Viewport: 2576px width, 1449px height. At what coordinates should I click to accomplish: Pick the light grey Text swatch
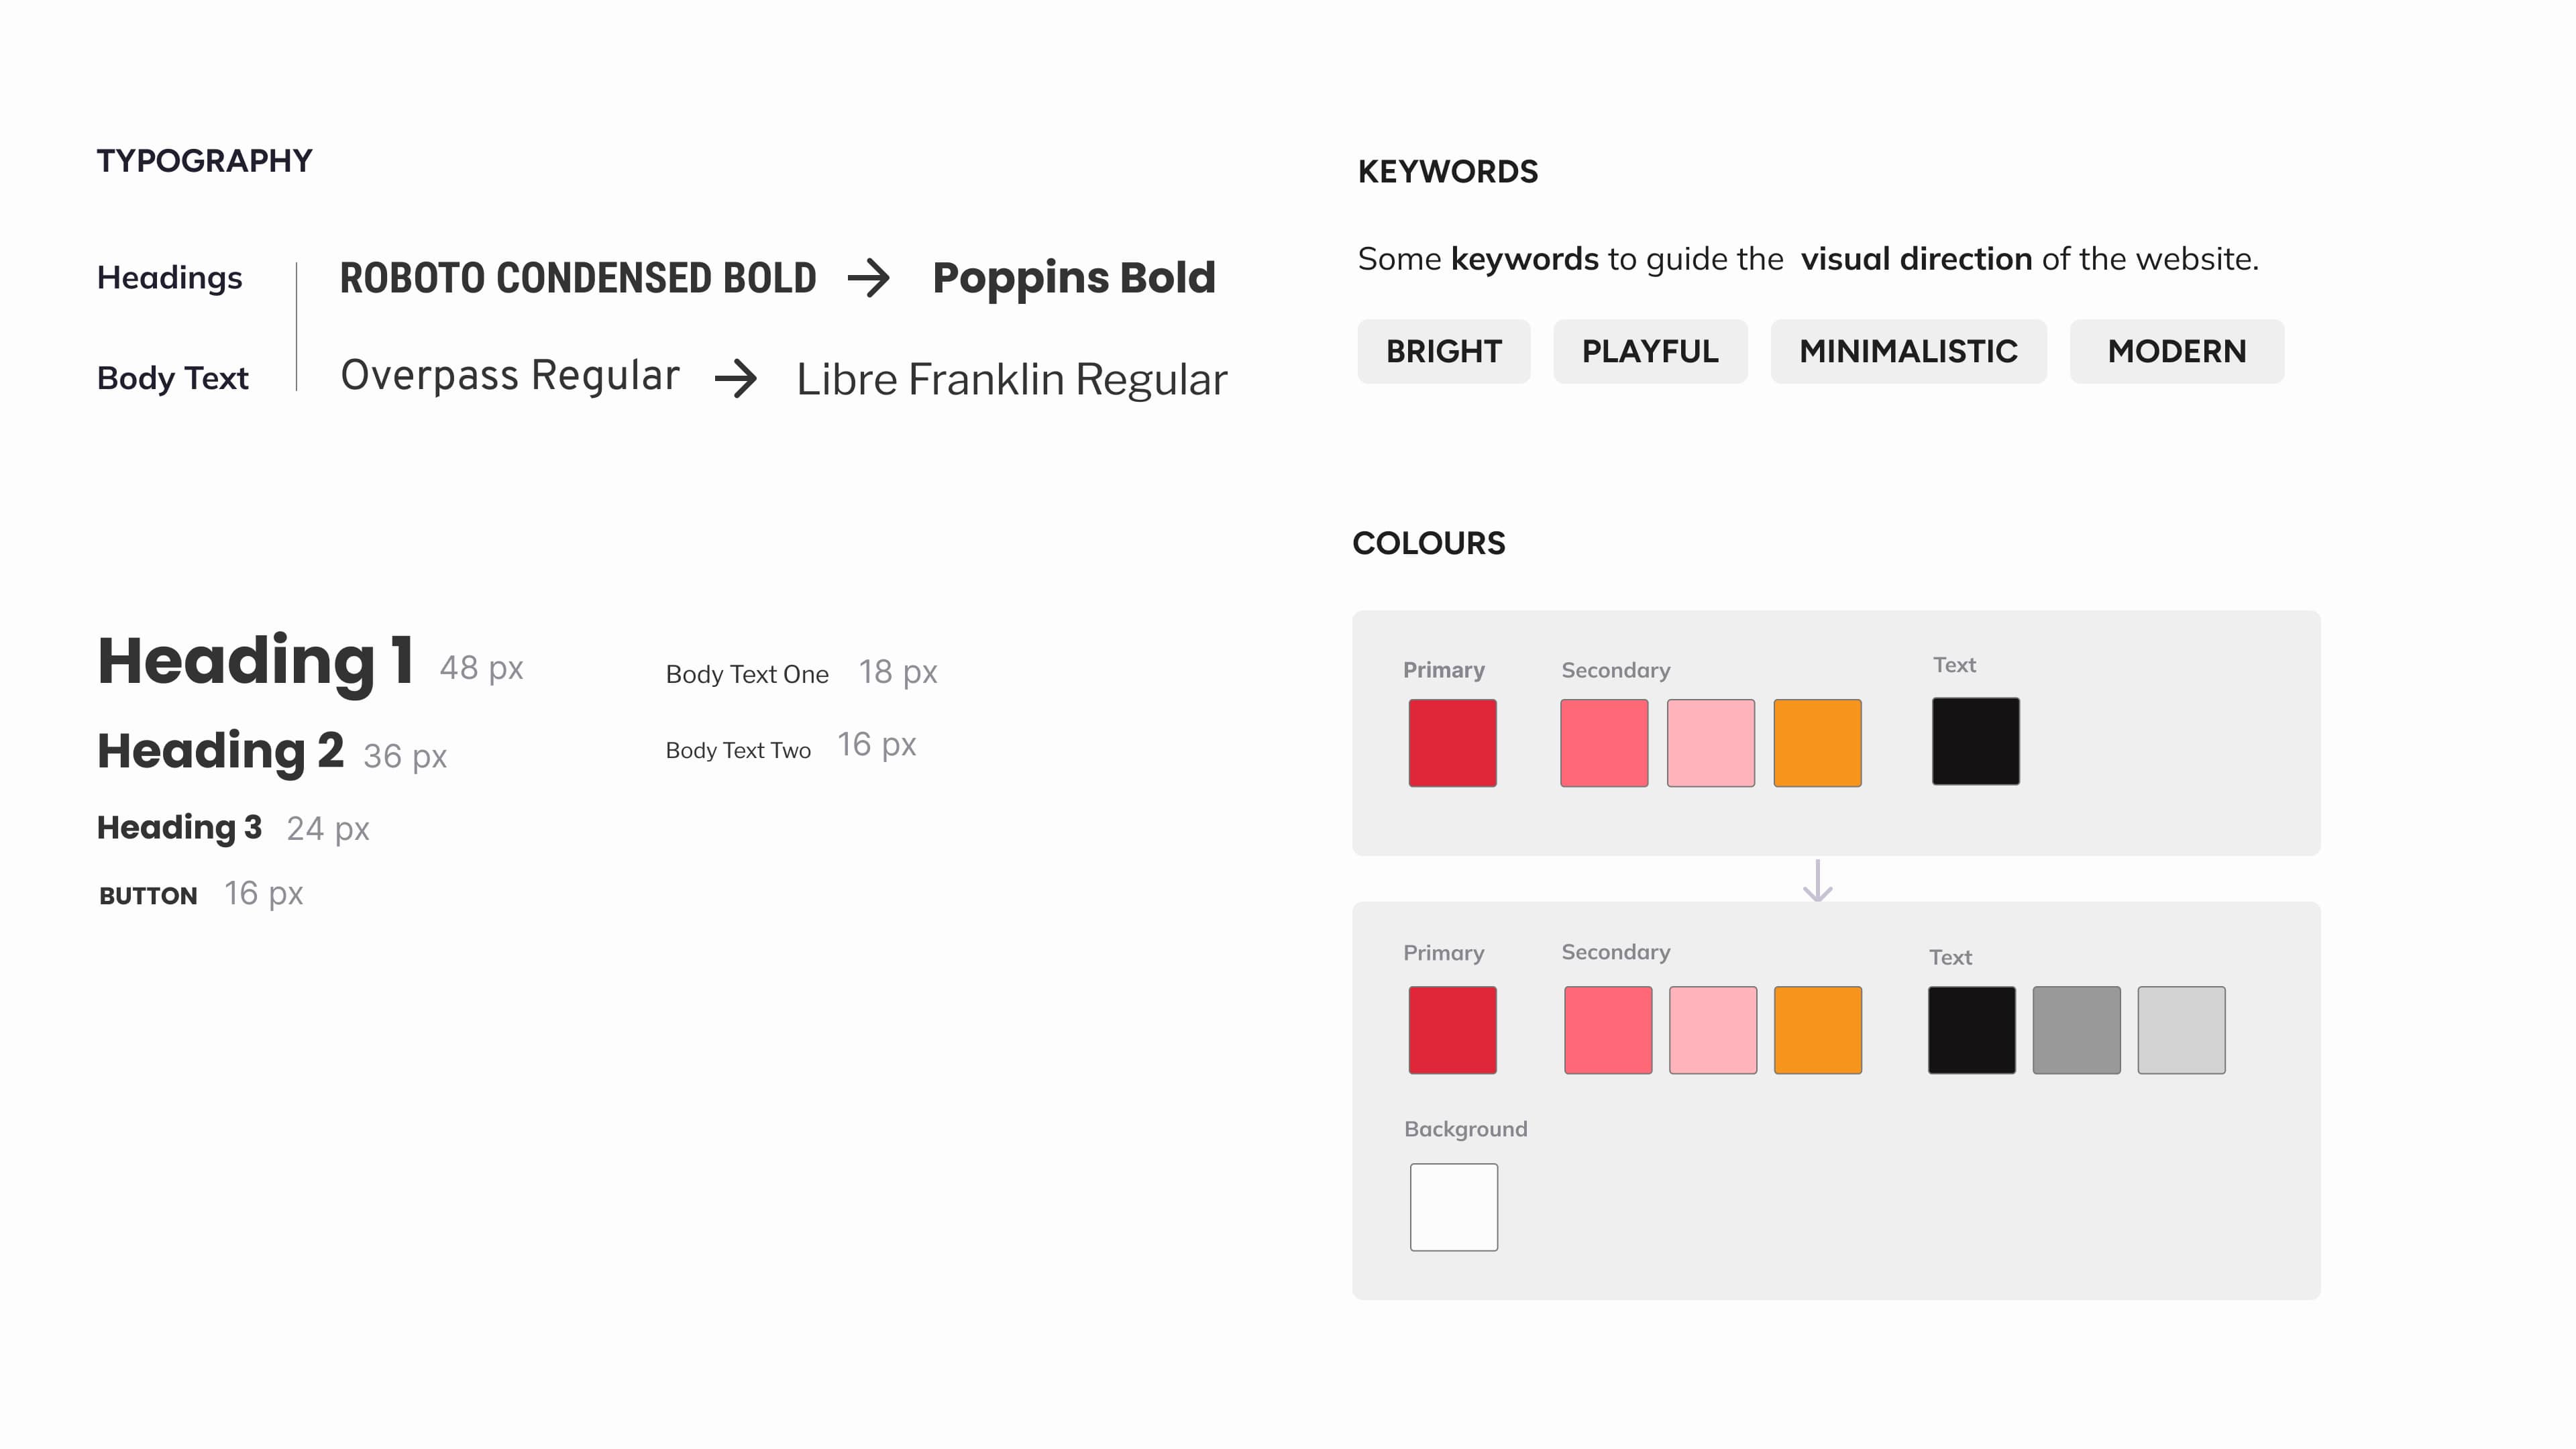coord(2181,1030)
